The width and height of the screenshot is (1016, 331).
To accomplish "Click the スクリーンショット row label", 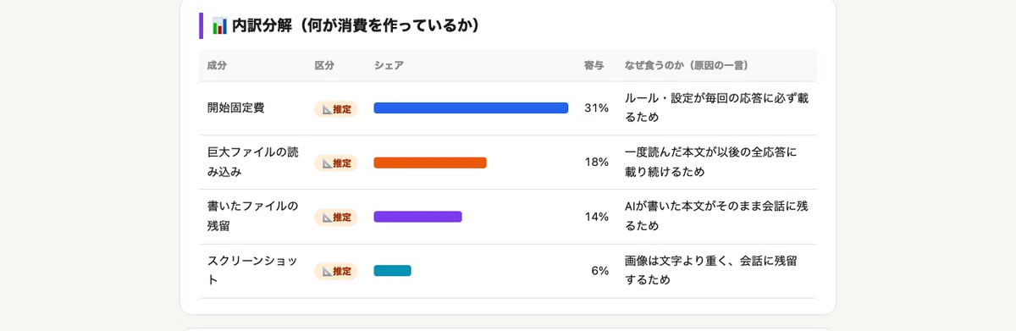I will pyautogui.click(x=252, y=270).
